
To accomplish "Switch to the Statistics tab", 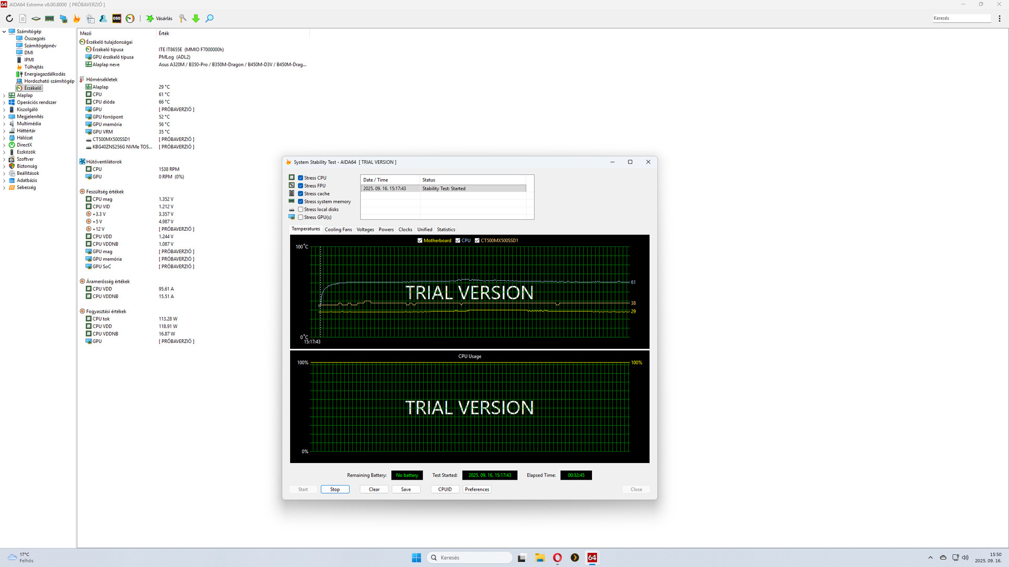I will click(446, 230).
